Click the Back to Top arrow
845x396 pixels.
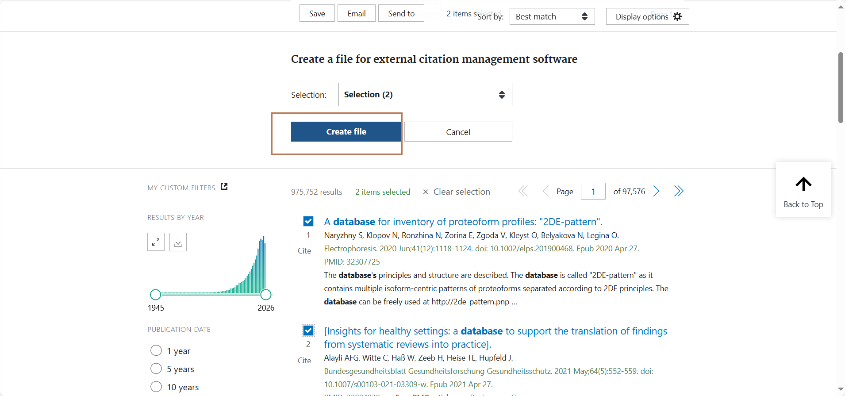click(803, 184)
